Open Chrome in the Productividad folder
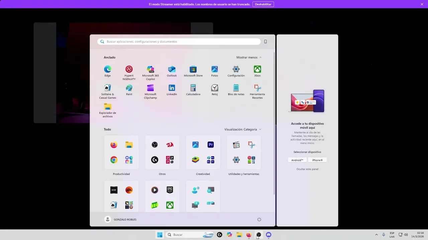The height and width of the screenshot is (240, 428). (x=114, y=160)
